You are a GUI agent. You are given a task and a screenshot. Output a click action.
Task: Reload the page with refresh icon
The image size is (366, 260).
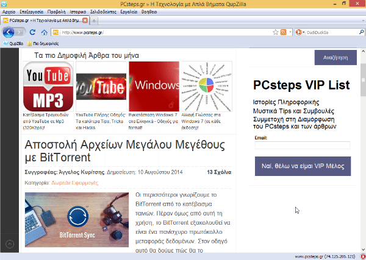32,32
